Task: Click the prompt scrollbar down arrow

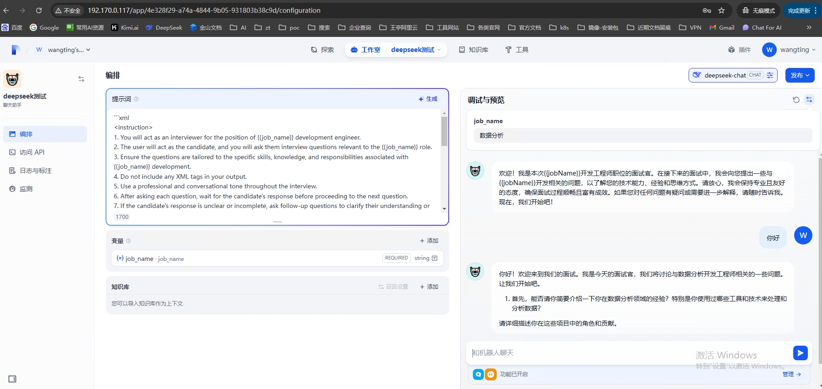Action: [444, 209]
